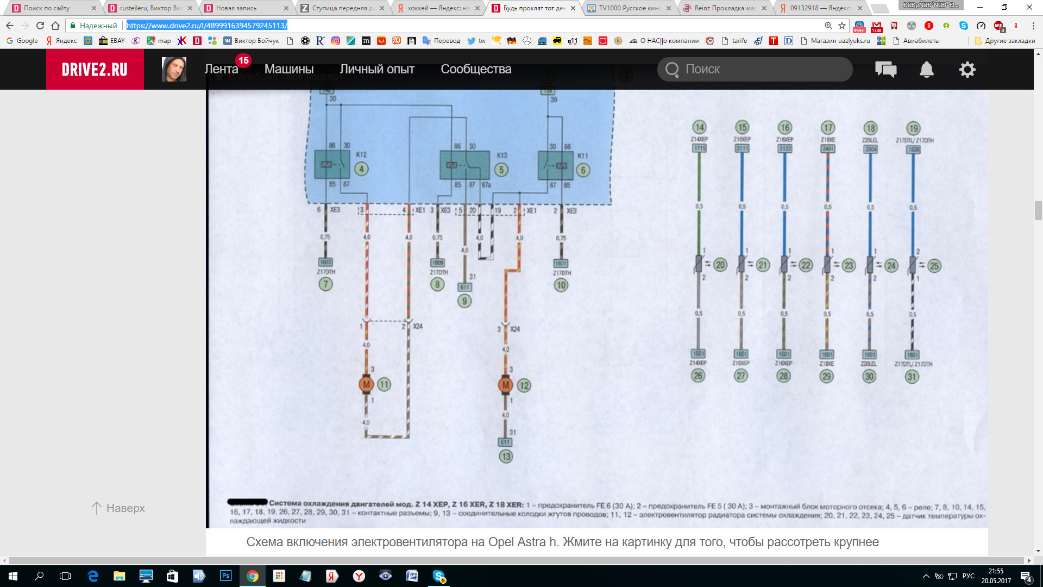Switch to Reinz Прокладка tab
This screenshot has height=587, width=1043.
pyautogui.click(x=726, y=8)
